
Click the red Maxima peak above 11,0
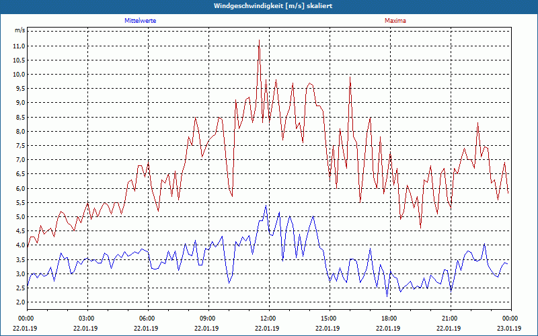(259, 40)
